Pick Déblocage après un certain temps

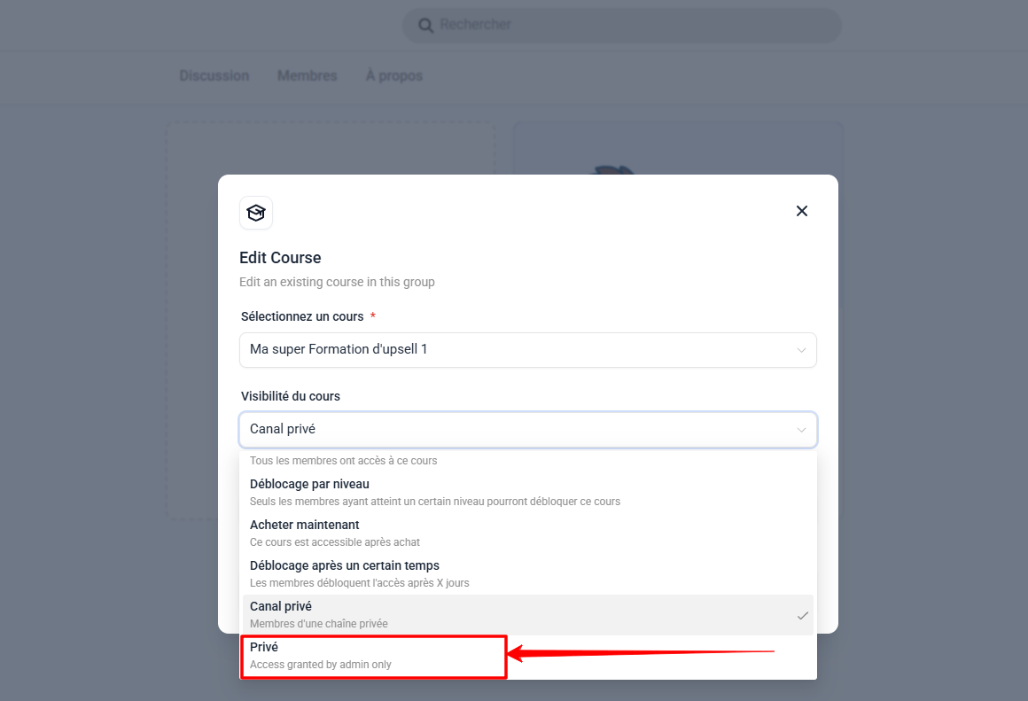pos(528,573)
